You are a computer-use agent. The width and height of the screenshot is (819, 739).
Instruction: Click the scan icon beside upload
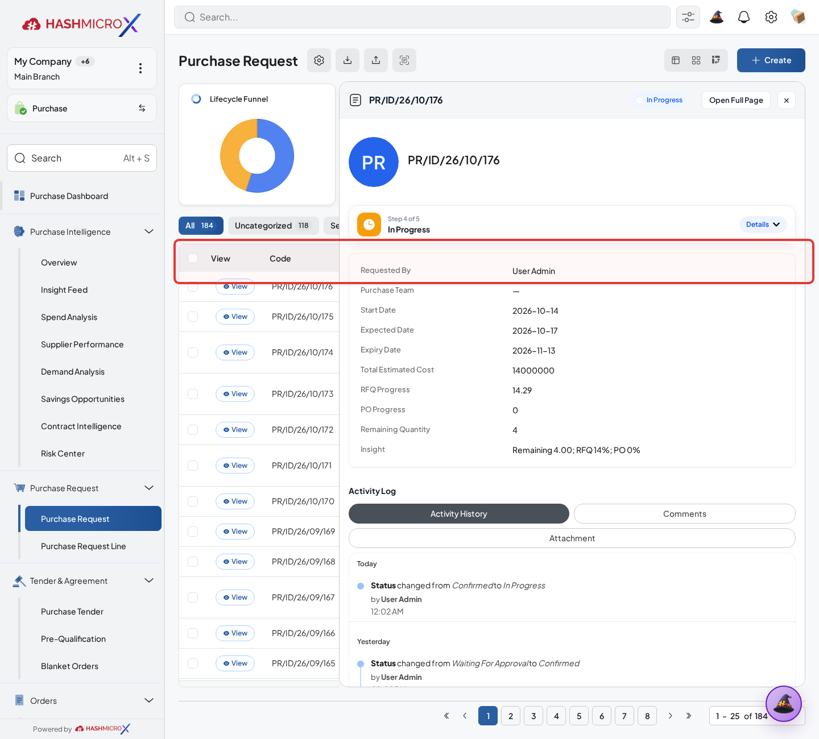[404, 60]
